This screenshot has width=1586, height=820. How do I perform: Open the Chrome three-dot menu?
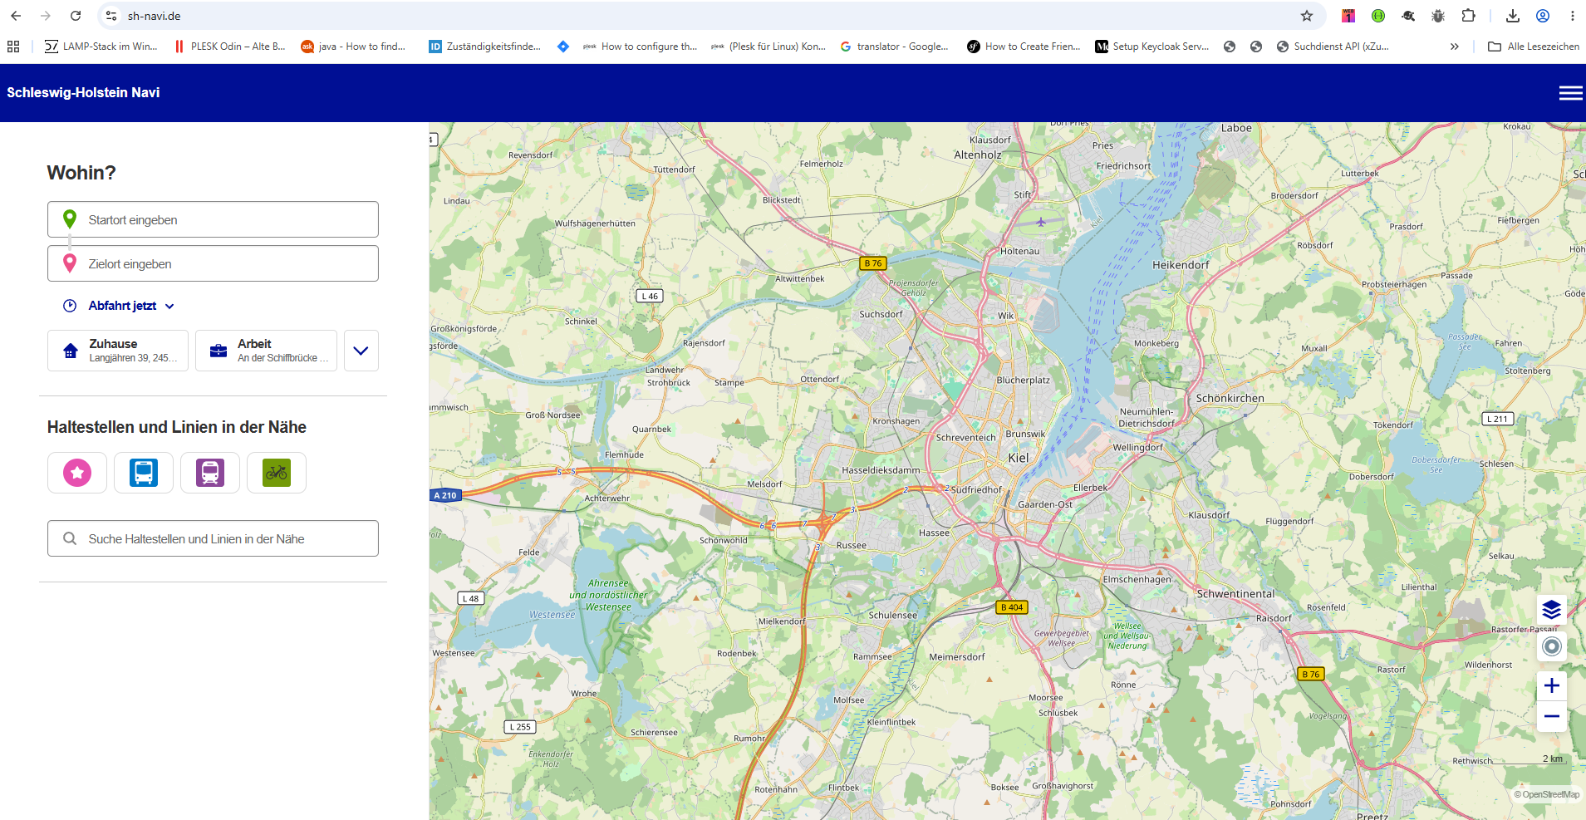coord(1572,16)
